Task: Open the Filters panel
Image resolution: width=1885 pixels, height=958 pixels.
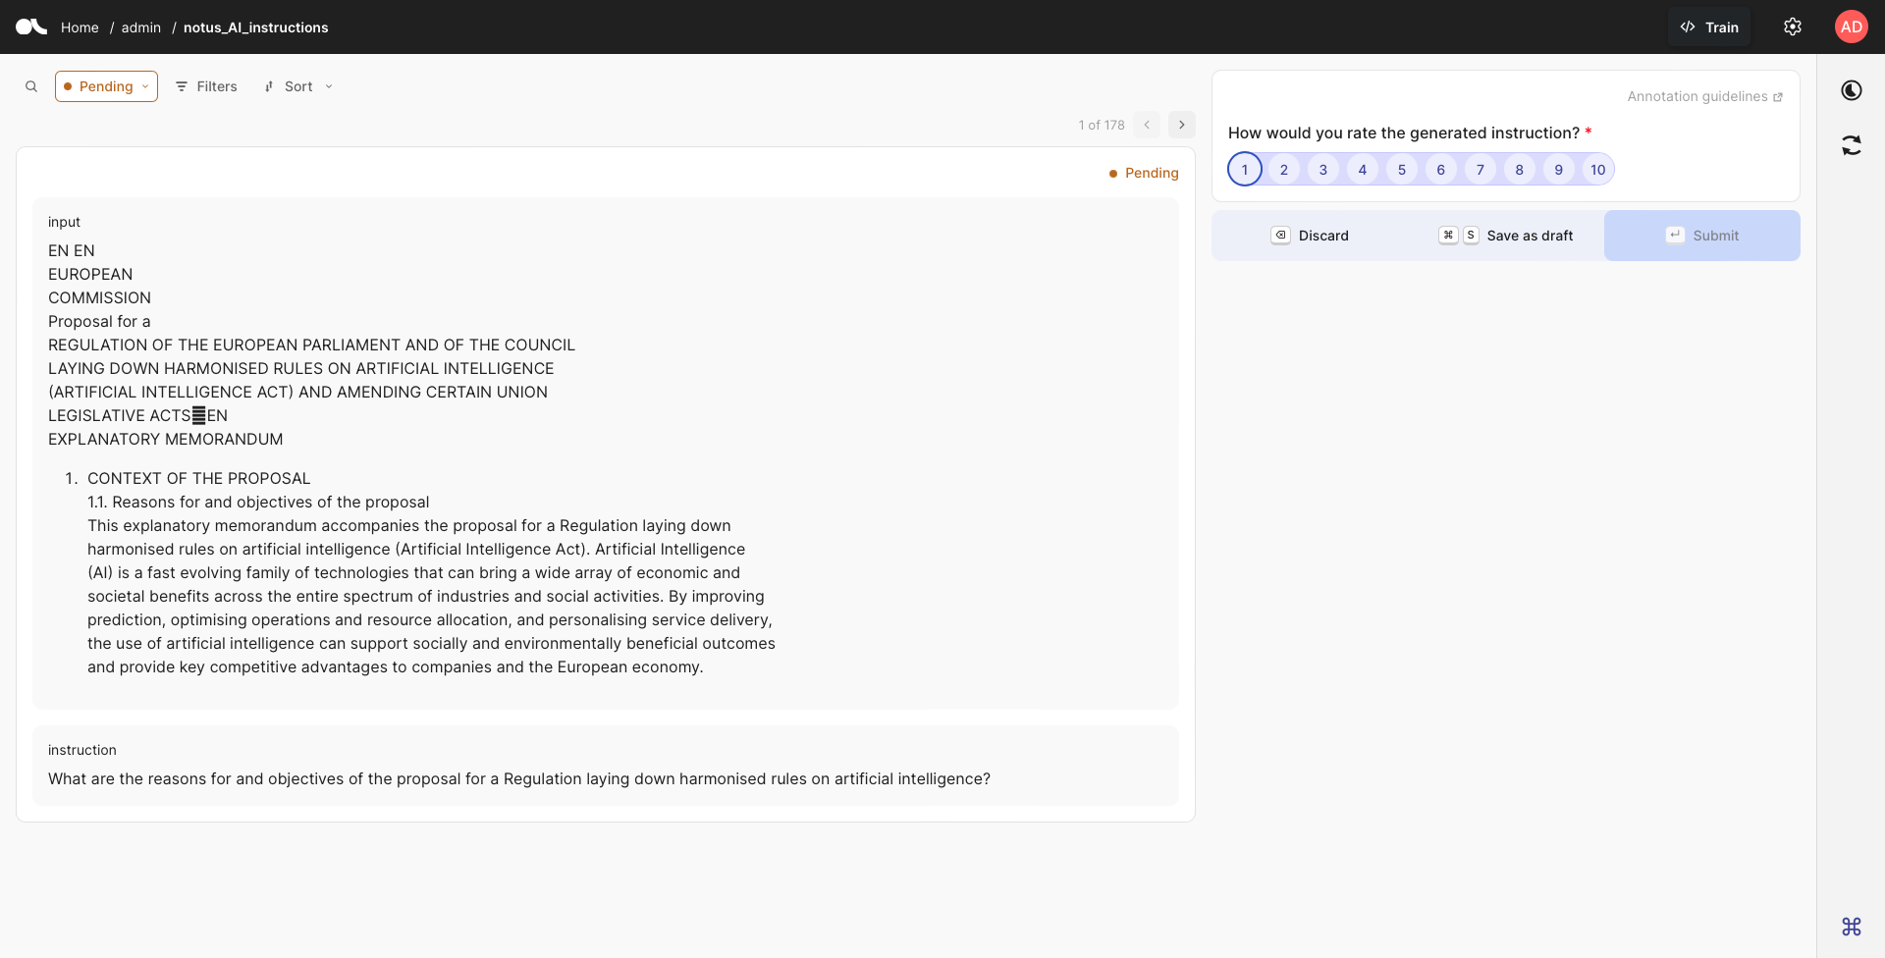Action: pyautogui.click(x=206, y=86)
